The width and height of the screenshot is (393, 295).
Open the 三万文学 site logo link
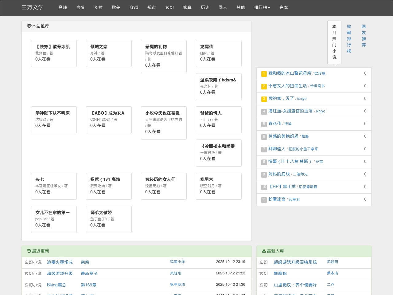point(33,7)
